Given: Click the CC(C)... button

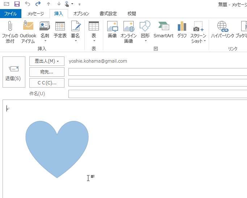Looking at the screenshot, I should 47,83.
